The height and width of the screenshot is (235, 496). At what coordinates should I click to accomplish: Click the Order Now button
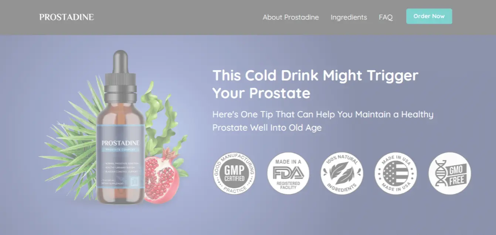[429, 16]
